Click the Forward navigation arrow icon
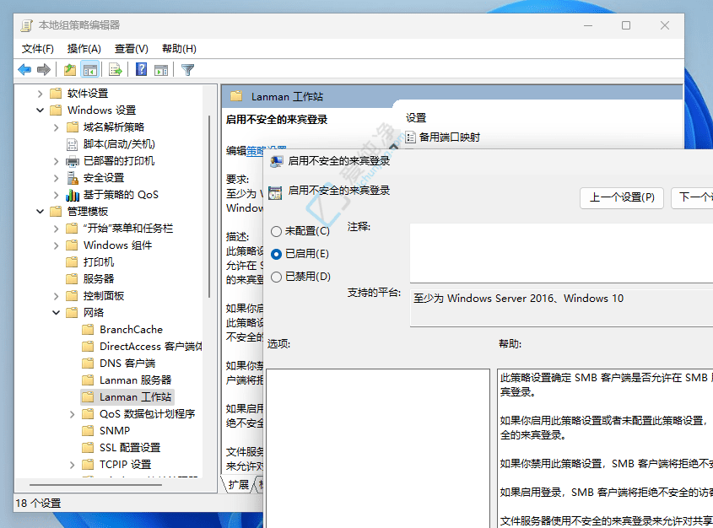The image size is (713, 528). 45,69
